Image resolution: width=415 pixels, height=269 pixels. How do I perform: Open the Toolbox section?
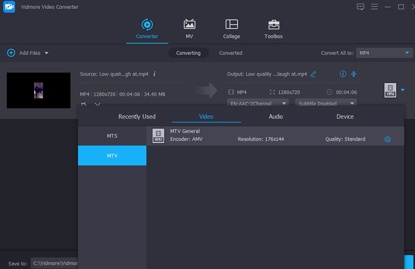pyautogui.click(x=273, y=29)
